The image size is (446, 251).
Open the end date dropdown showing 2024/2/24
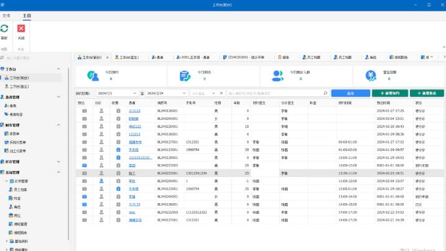[x=185, y=93]
